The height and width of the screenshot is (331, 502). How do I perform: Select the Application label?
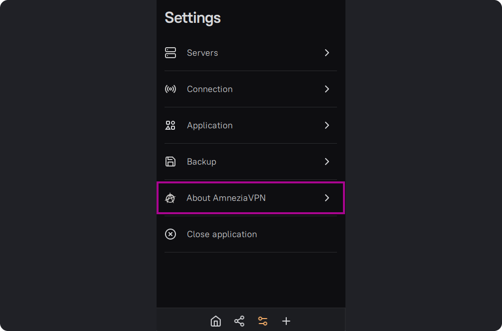tap(209, 125)
